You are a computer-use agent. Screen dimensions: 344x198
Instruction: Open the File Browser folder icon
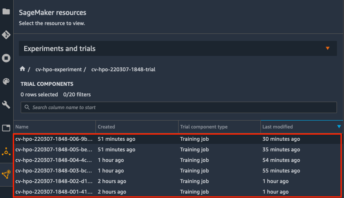pos(6,11)
